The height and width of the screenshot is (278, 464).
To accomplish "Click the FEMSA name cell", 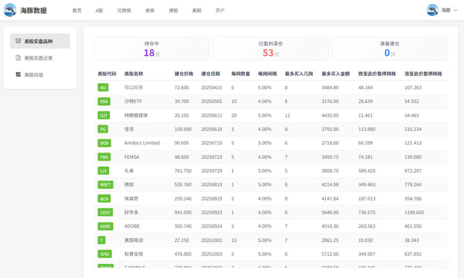I will (x=132, y=157).
